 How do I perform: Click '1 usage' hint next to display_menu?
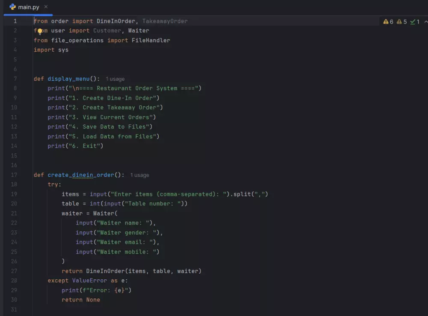[115, 79]
